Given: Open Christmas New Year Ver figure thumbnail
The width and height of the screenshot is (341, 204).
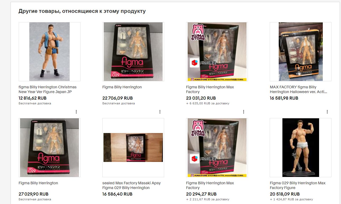Looking at the screenshot, I should pos(50,52).
